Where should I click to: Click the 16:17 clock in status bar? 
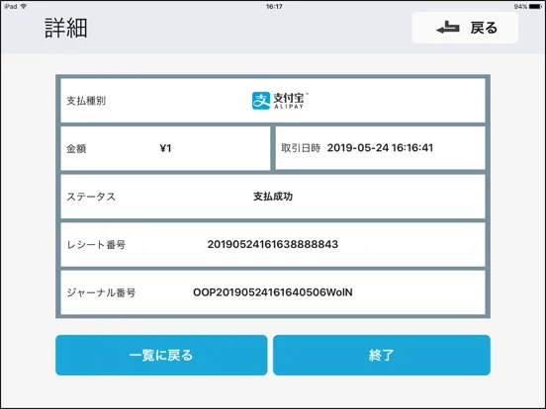(274, 7)
